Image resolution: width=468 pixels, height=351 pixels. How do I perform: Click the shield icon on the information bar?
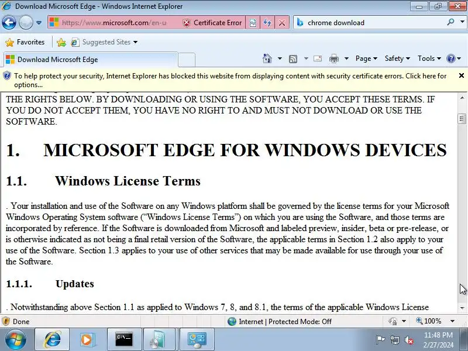[x=7, y=76]
